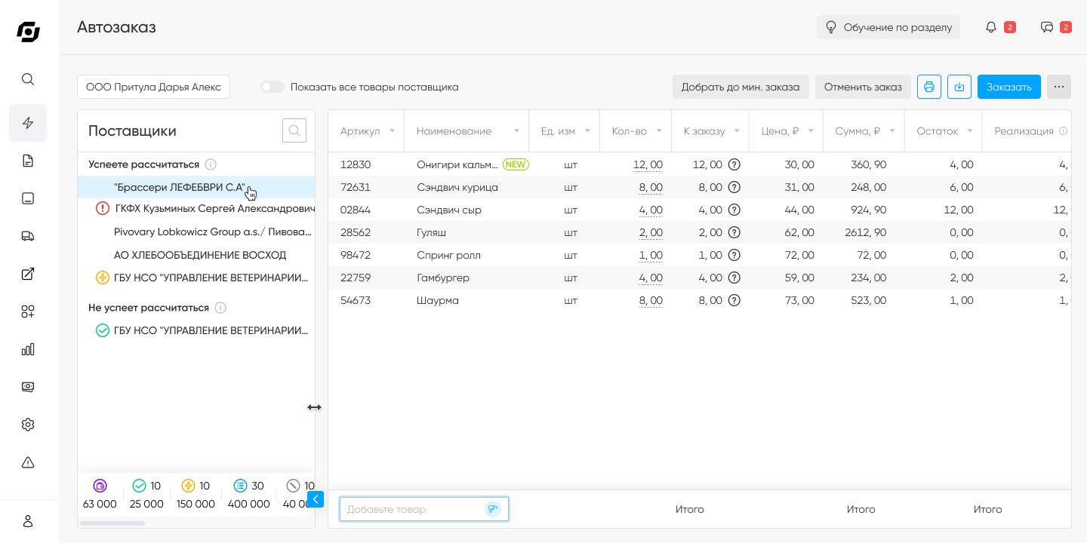Search suppliers with the magnifier icon
The width and height of the screenshot is (1087, 543).
294,130
